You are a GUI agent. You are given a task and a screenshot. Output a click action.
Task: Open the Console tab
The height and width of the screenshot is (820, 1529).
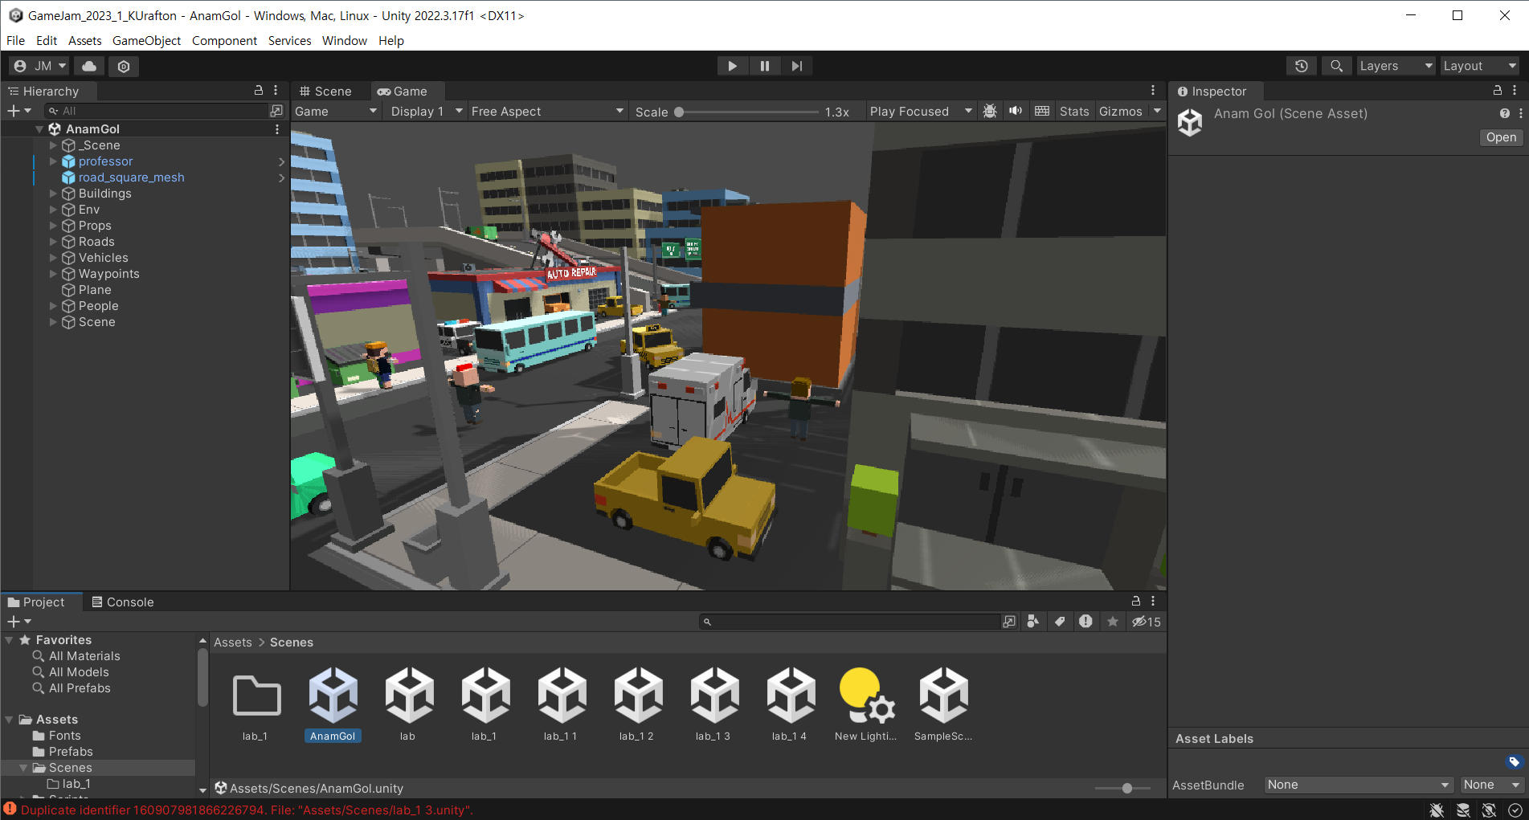[123, 602]
